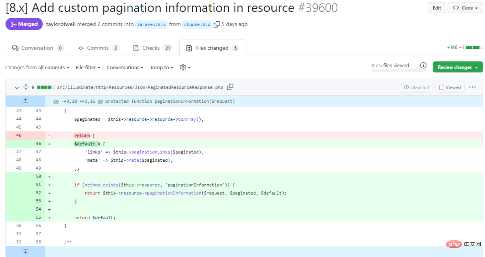Screen dimensions: 485x257
Task: Expand the Conversations dropdown
Action: [x=125, y=68]
